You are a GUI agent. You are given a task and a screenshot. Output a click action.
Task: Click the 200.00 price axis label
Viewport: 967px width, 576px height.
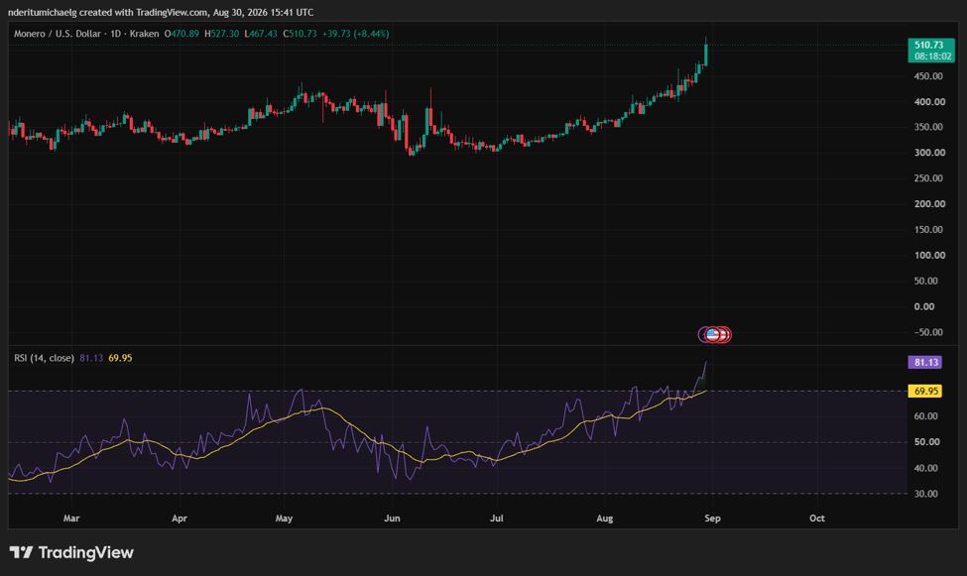coord(928,203)
